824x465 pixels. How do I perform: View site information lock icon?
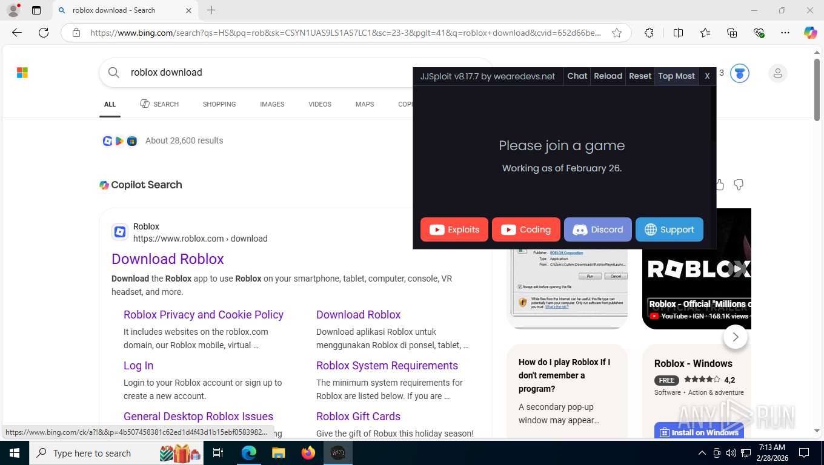click(x=76, y=33)
